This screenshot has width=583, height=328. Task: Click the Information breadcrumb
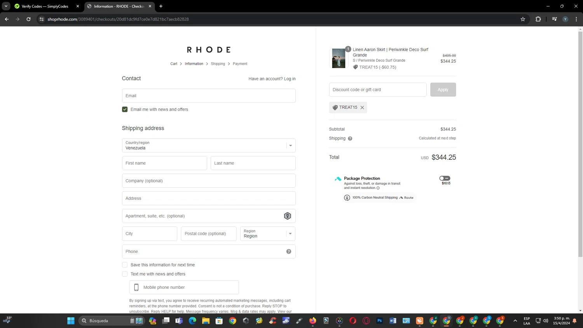(x=194, y=64)
